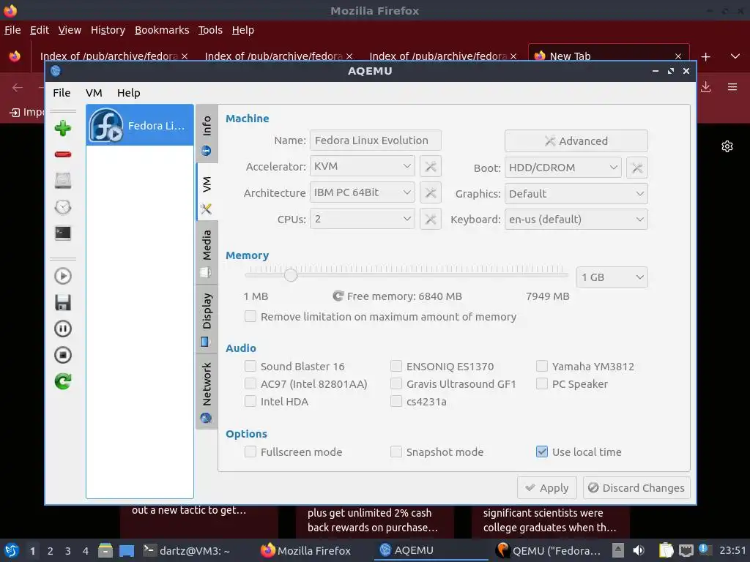
Task: Enable Snapshot mode checkbox
Action: [x=396, y=452]
